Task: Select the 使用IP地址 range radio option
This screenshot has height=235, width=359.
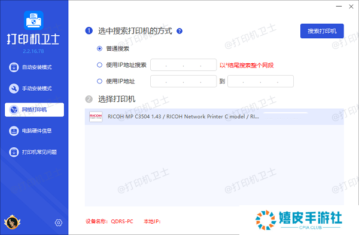Action: click(99, 81)
